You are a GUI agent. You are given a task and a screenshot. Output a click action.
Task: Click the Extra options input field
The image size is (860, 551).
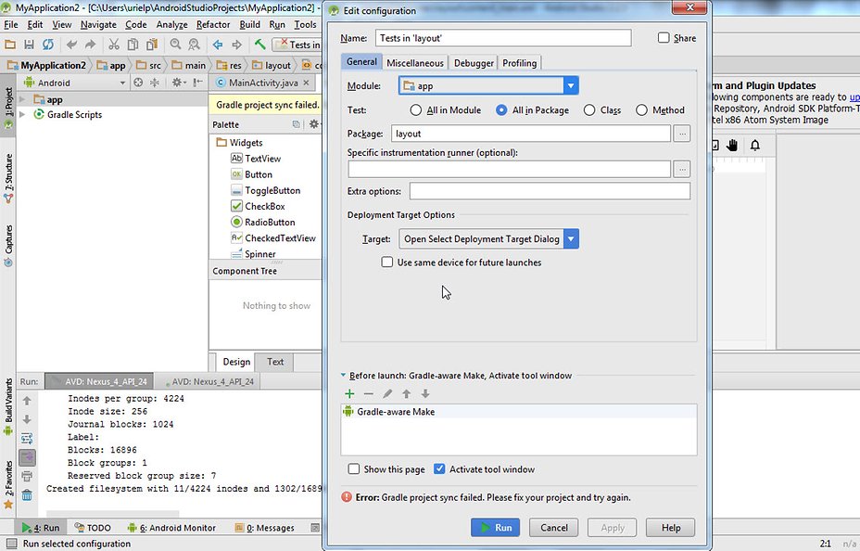tap(550, 191)
